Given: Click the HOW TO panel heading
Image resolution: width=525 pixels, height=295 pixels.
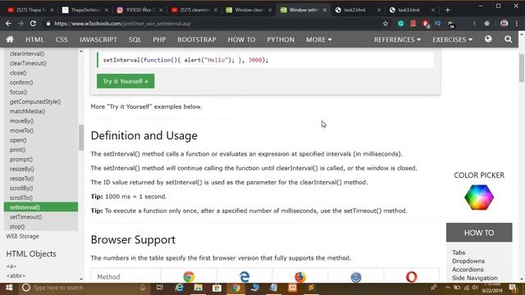Looking at the screenshot, I should tap(479, 233).
